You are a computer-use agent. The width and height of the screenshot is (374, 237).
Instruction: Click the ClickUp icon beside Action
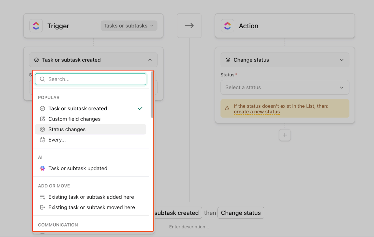[227, 26]
